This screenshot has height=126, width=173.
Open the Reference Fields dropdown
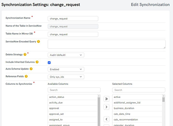pos(66,77)
